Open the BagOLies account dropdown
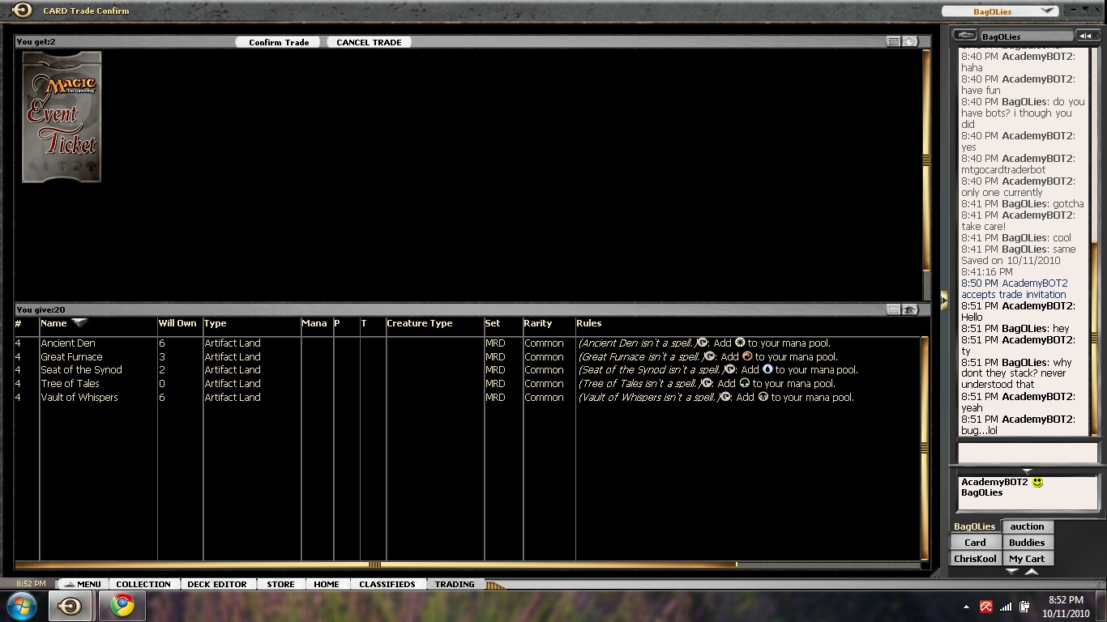 coord(1046,11)
